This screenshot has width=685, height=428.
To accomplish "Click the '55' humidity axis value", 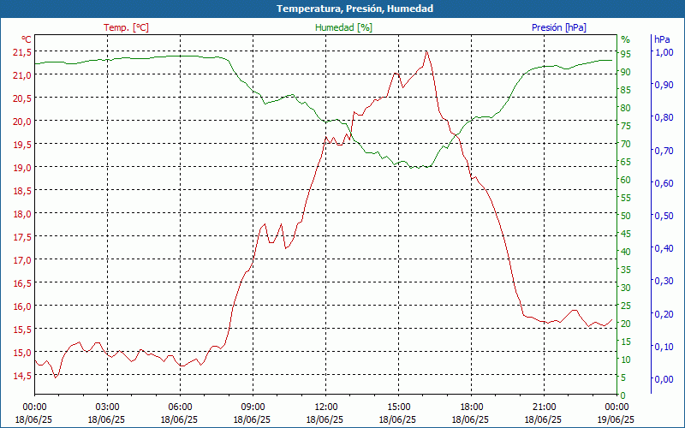I will coord(626,198).
